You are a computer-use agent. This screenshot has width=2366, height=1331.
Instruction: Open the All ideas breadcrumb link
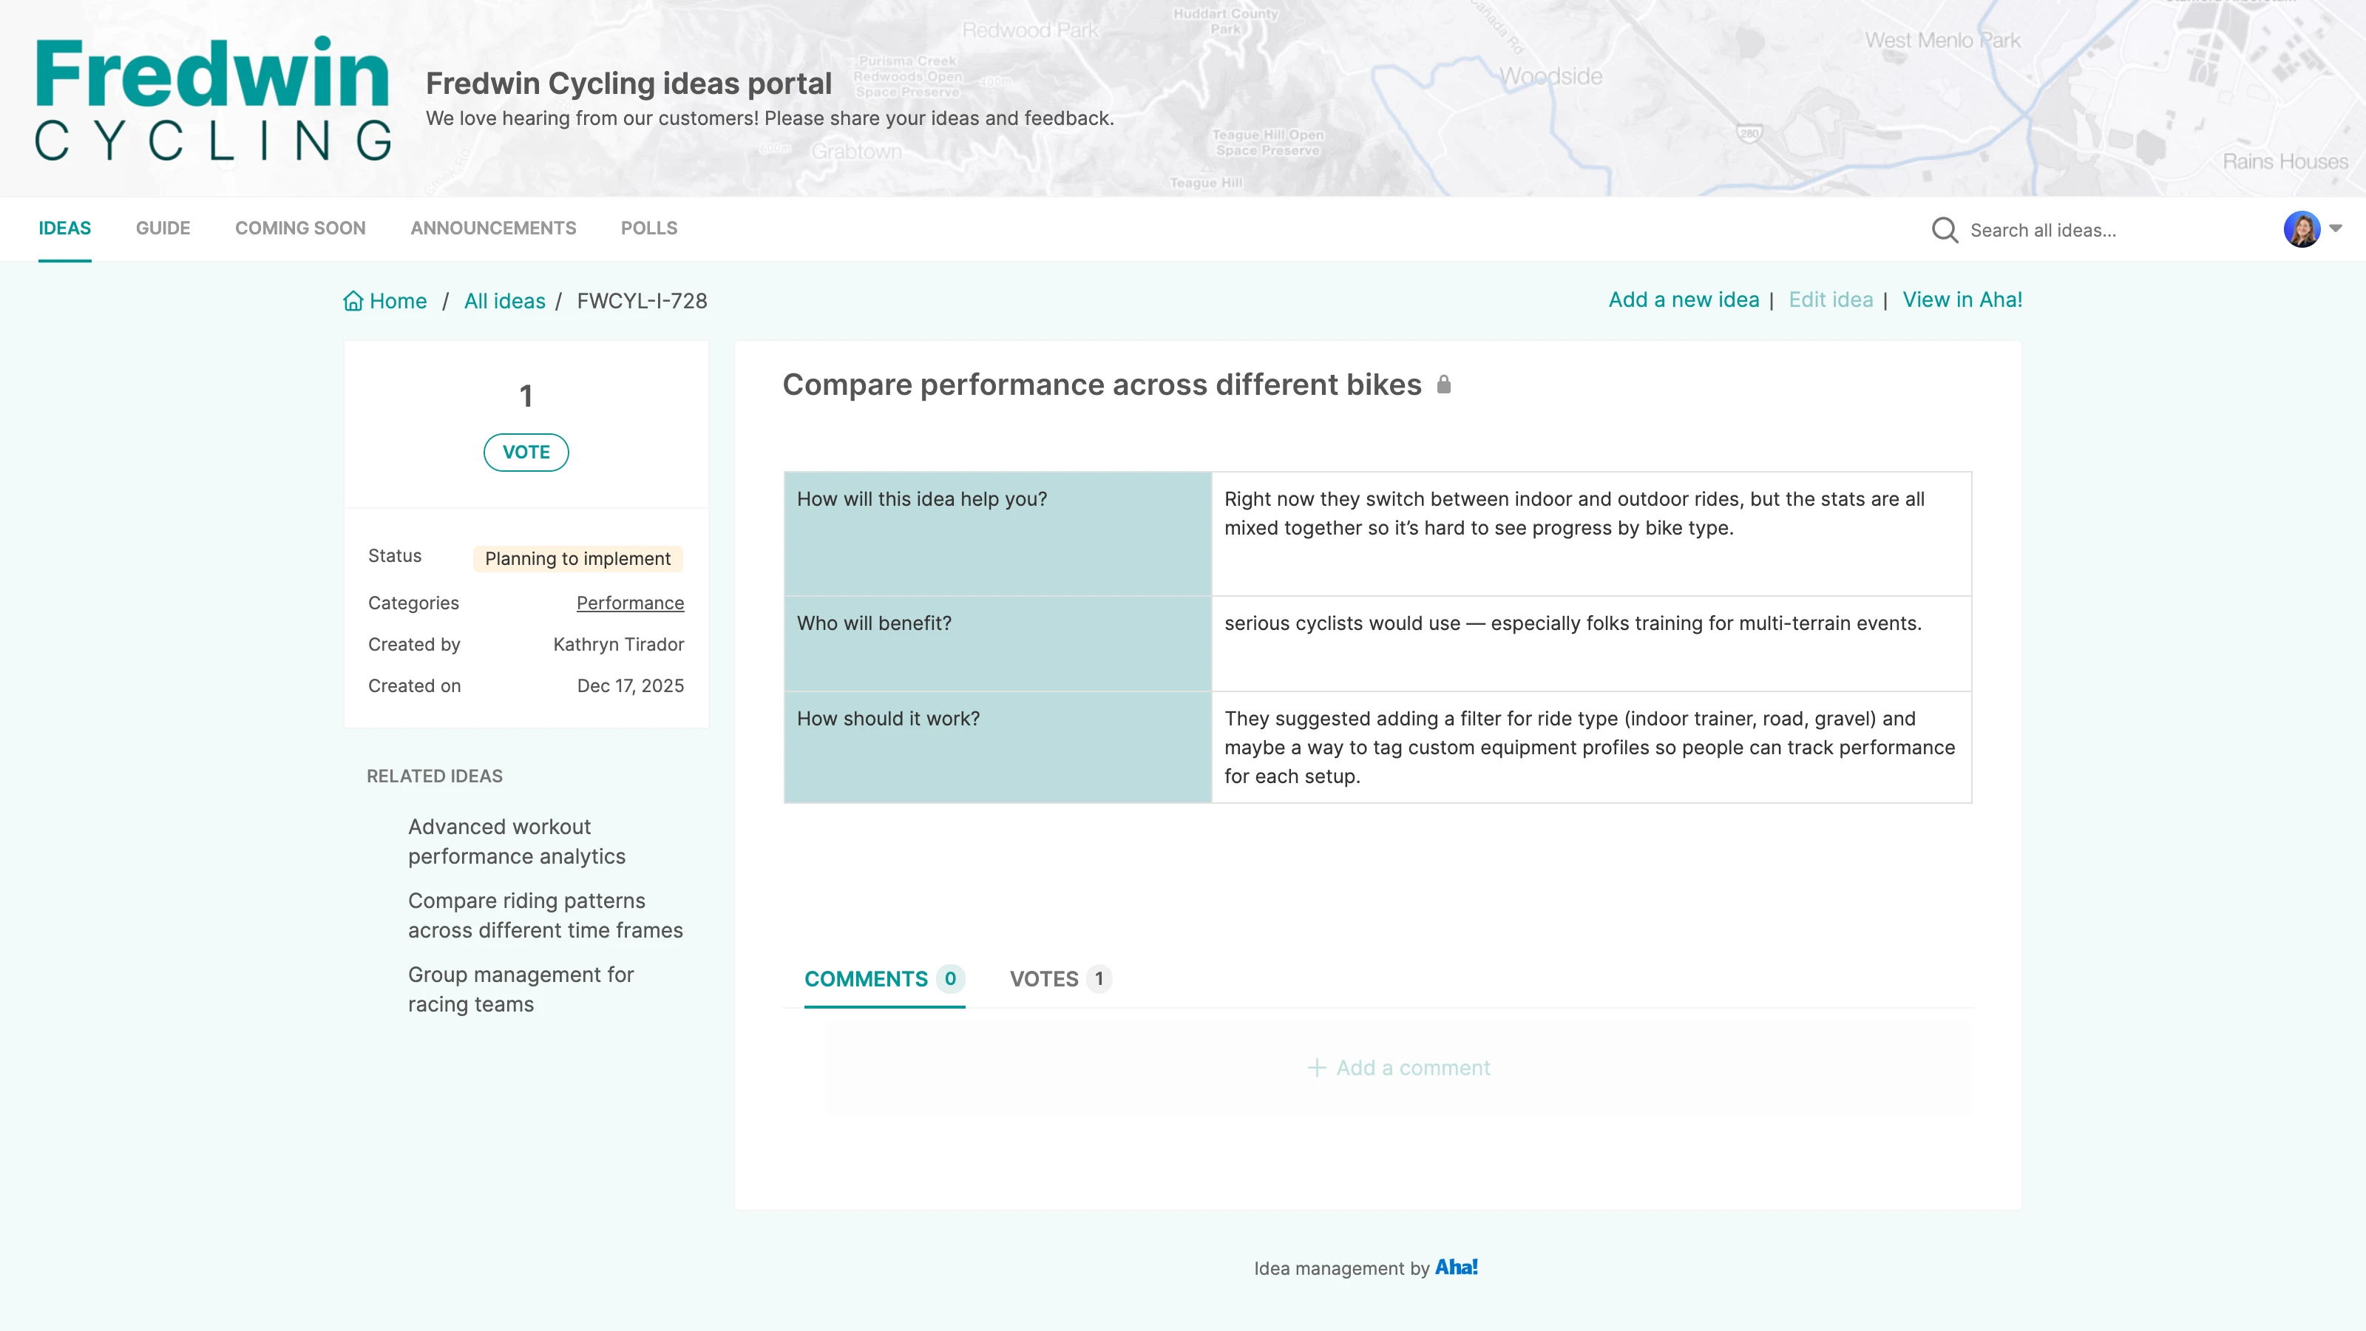point(504,300)
